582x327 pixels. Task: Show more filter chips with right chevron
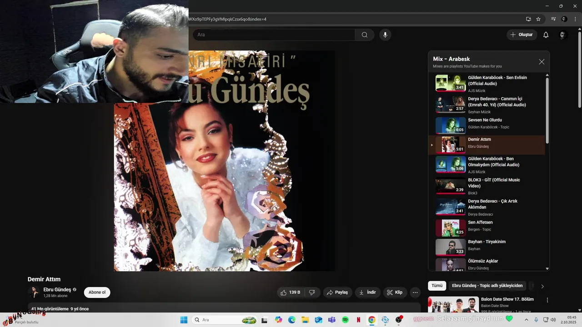[542, 286]
